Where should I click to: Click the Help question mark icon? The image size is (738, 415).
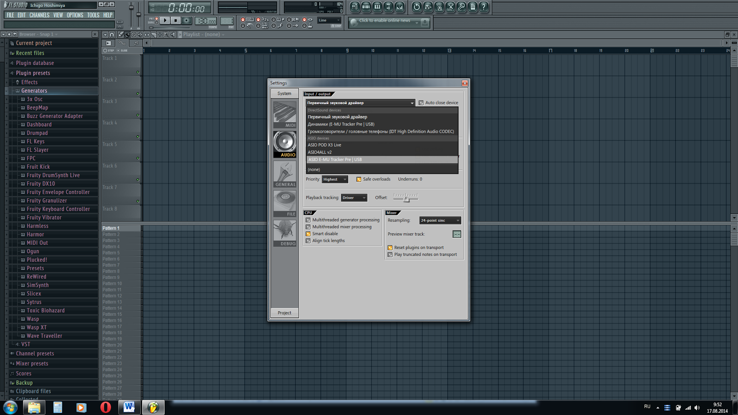(482, 7)
